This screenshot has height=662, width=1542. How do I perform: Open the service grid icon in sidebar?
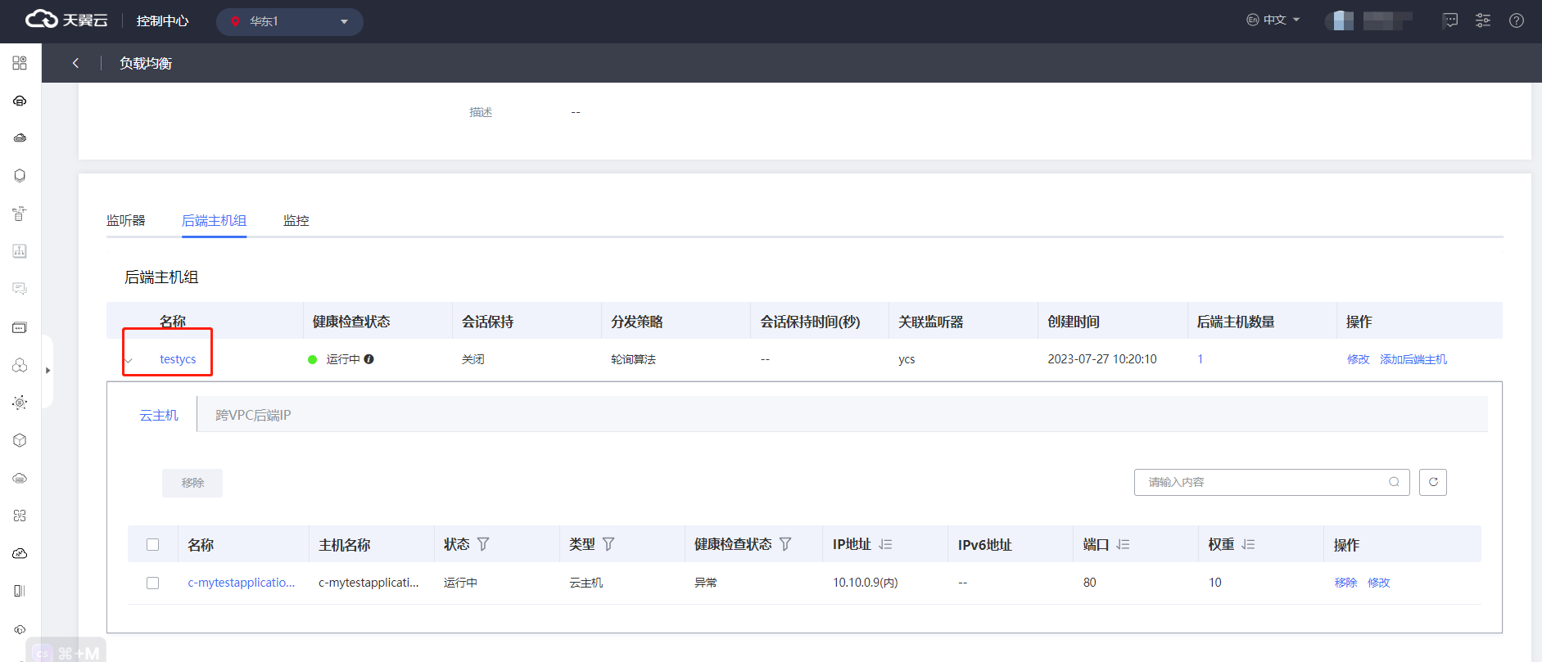20,63
